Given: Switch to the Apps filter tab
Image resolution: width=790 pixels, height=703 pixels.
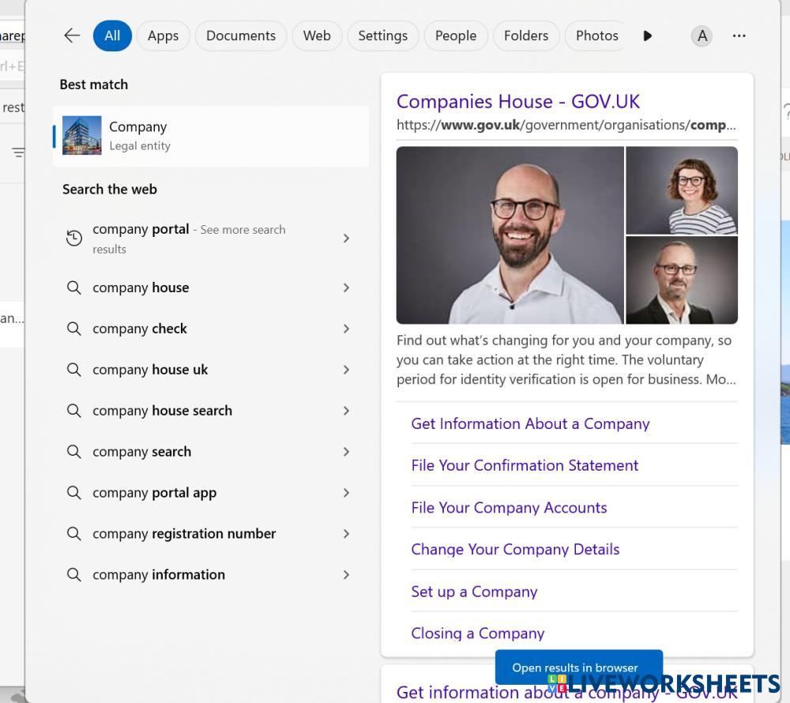Looking at the screenshot, I should click(163, 36).
